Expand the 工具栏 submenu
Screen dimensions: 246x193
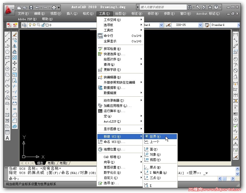click(x=120, y=30)
